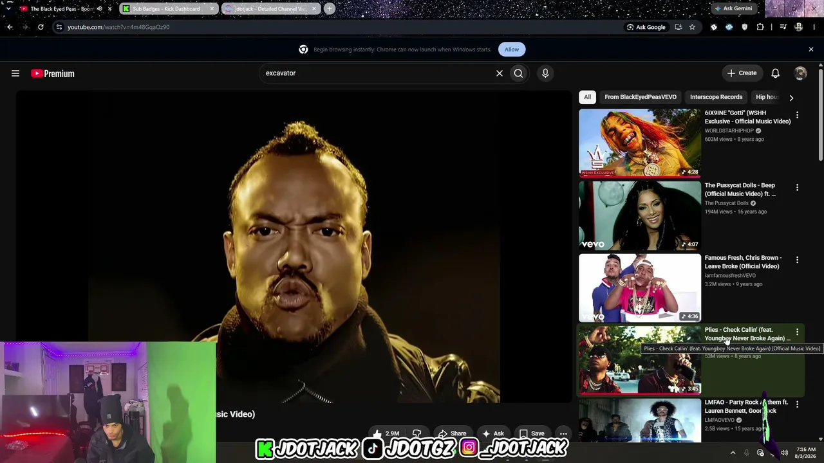
Task: Mute the Black Eyed Peas tab audio
Action: point(99,9)
